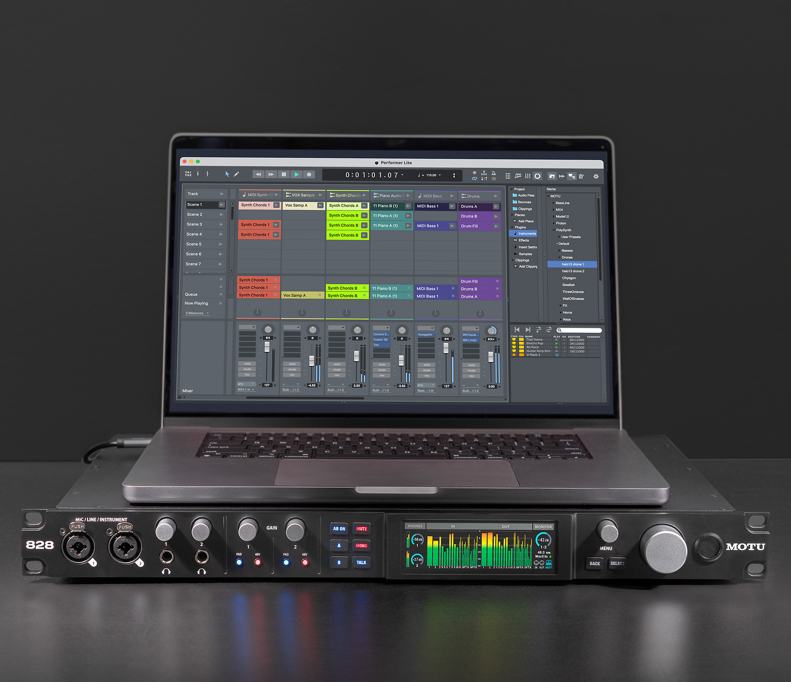Open the preferences gear icon

596,176
